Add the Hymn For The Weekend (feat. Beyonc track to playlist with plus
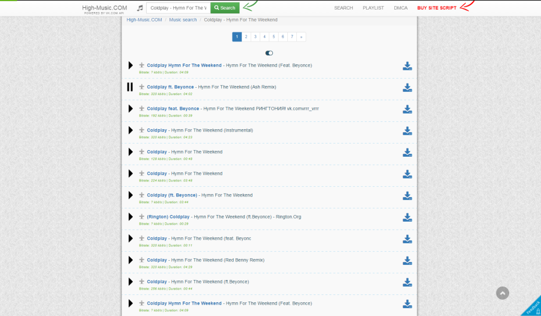 coord(141,238)
